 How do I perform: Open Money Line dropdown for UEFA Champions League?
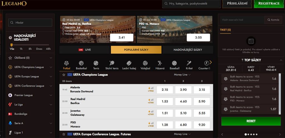(182, 75)
